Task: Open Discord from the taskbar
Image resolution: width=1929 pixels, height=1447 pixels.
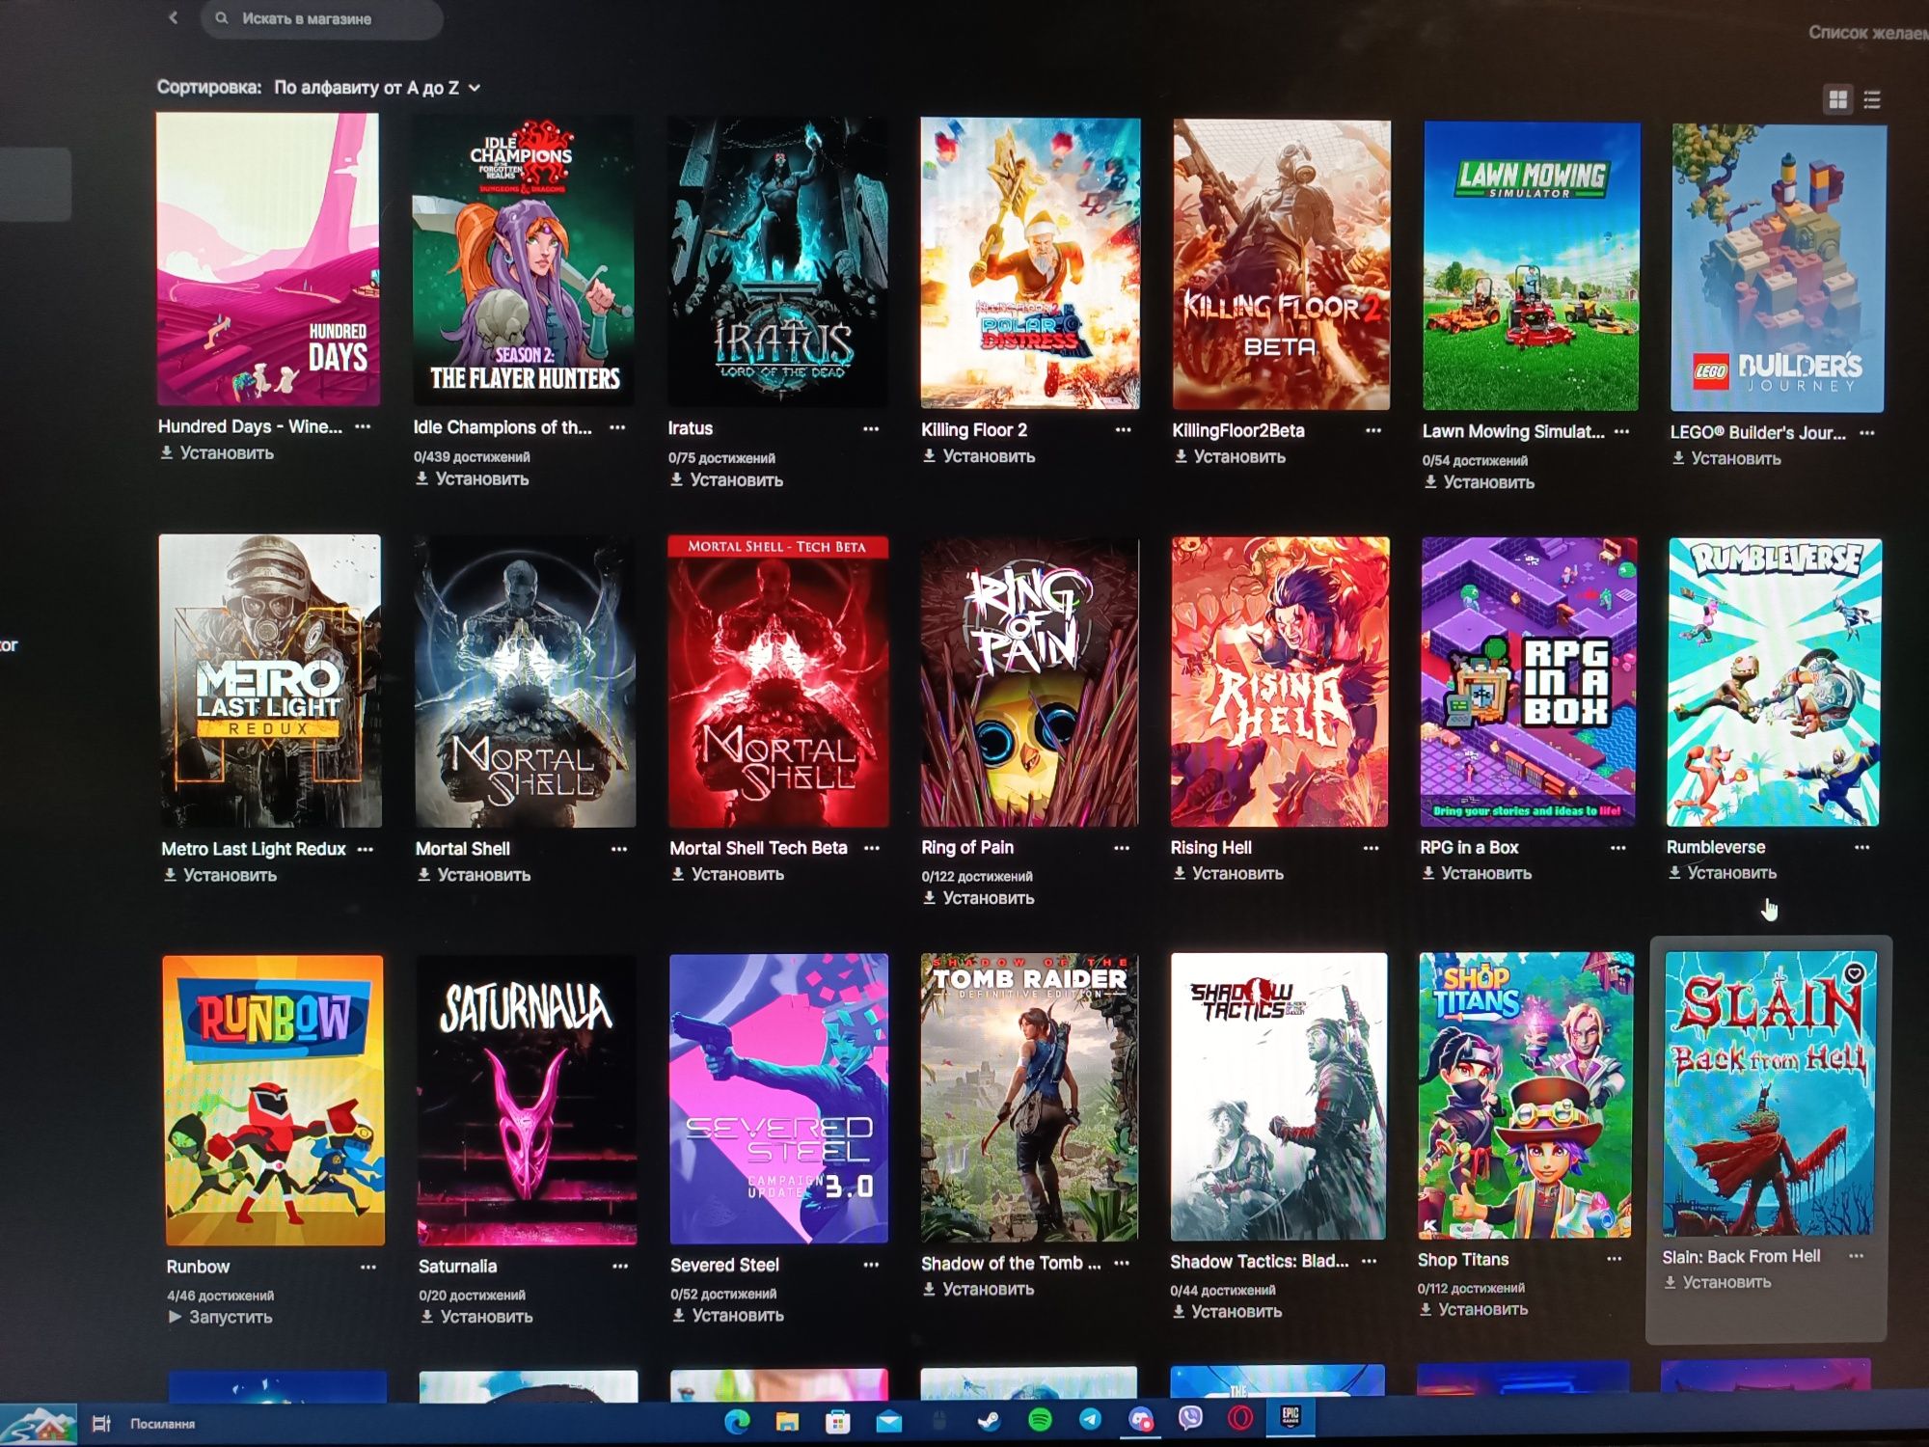Action: pos(1141,1419)
